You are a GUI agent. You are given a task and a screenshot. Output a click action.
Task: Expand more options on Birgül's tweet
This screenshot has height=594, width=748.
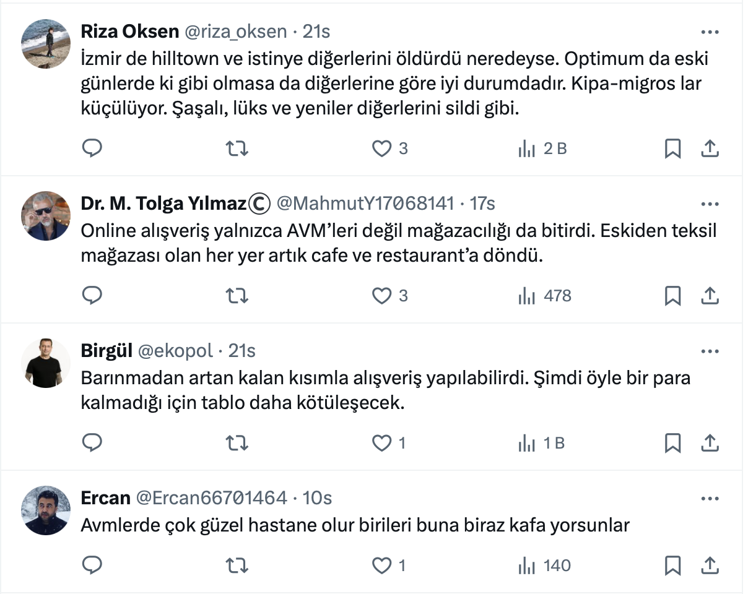pyautogui.click(x=709, y=351)
